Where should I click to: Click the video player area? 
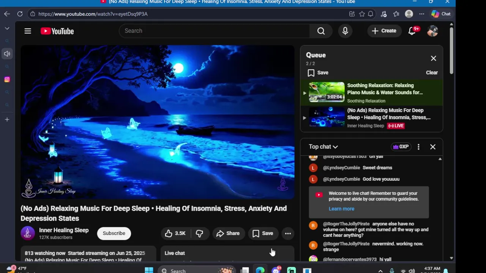click(x=157, y=122)
